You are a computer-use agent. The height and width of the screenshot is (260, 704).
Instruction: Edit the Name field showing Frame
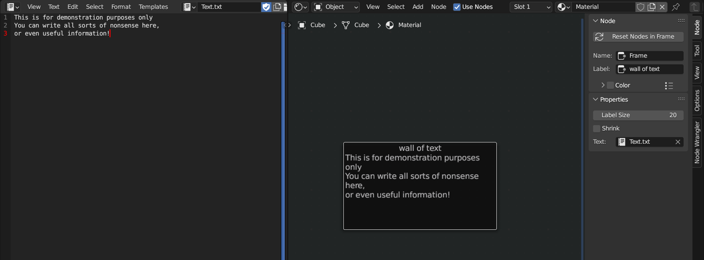click(x=650, y=56)
